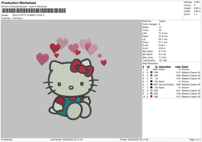Click the black swatch beside stitch count 105
This screenshot has height=142, width=202.
click(151, 81)
